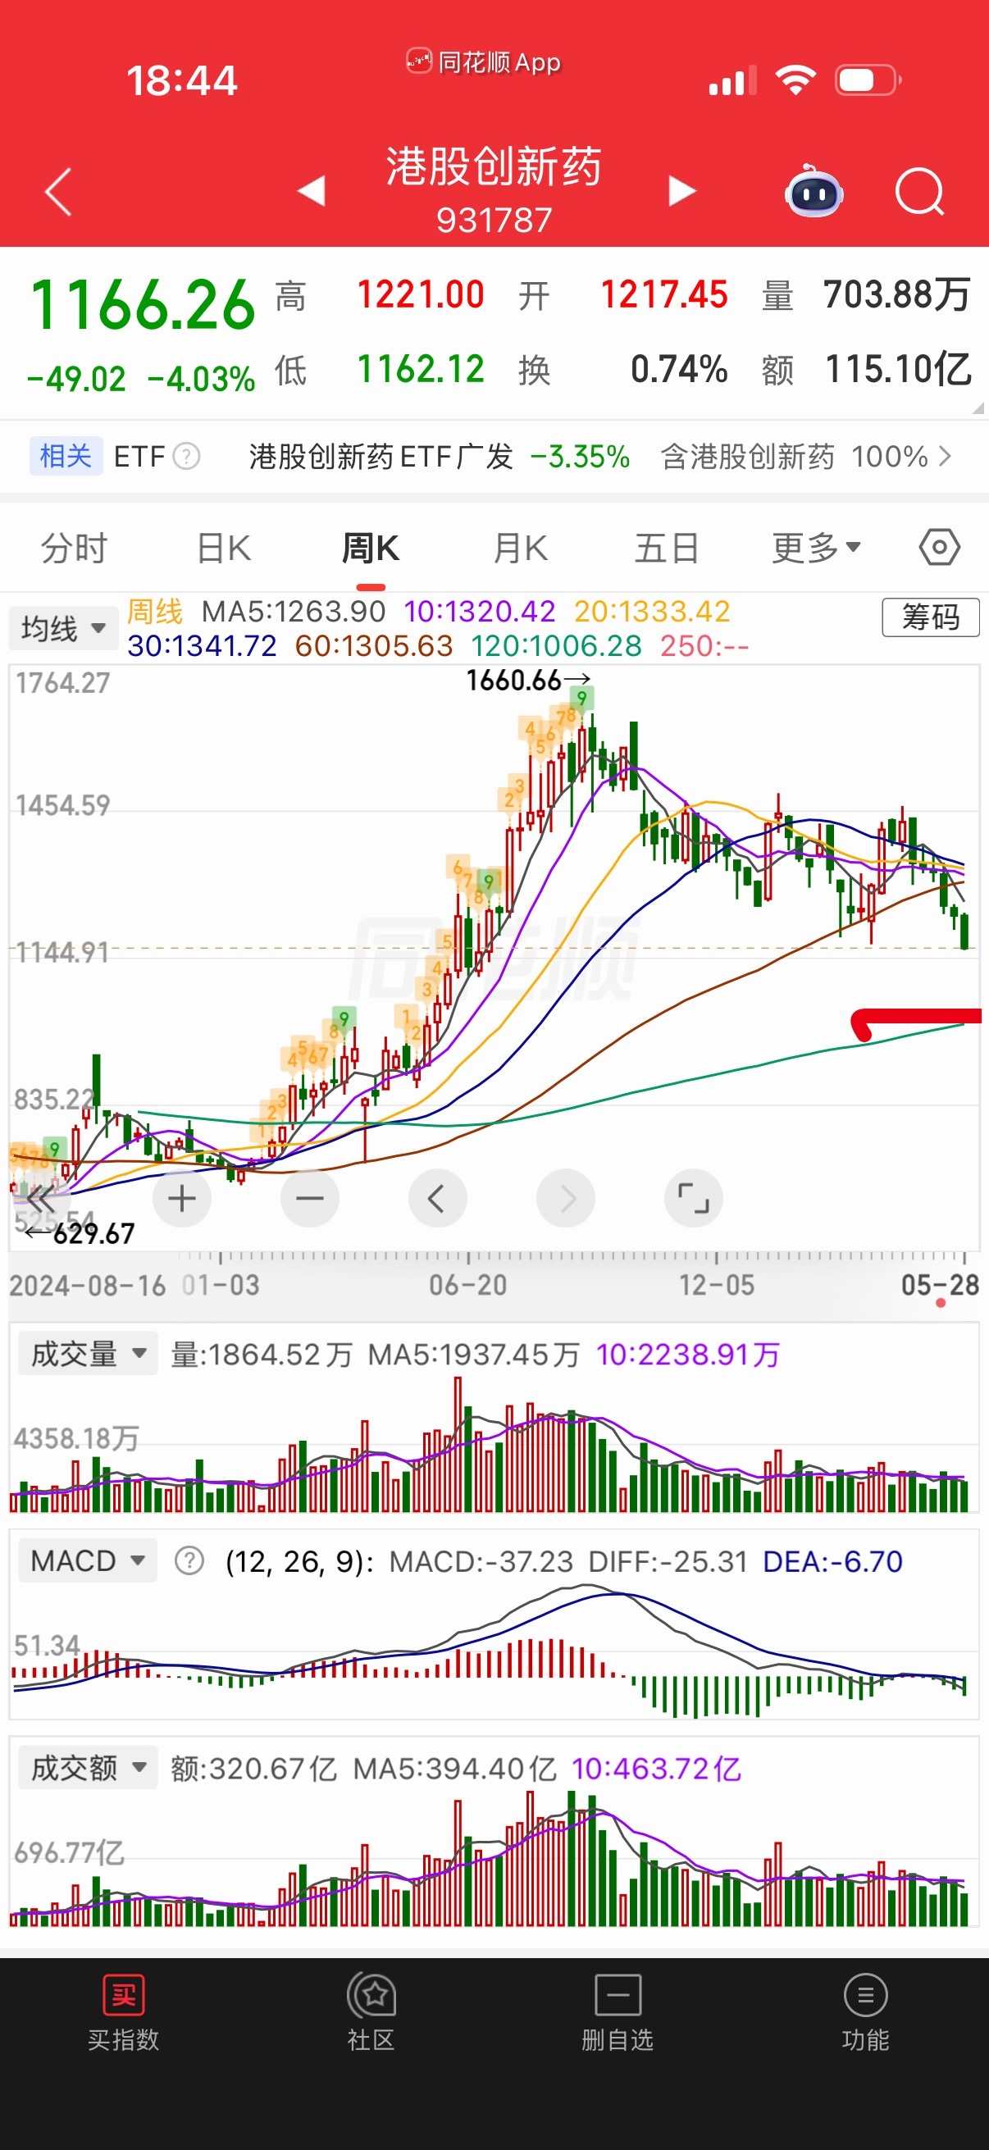Tap the 10:1320.42 moving average label

pos(479,612)
